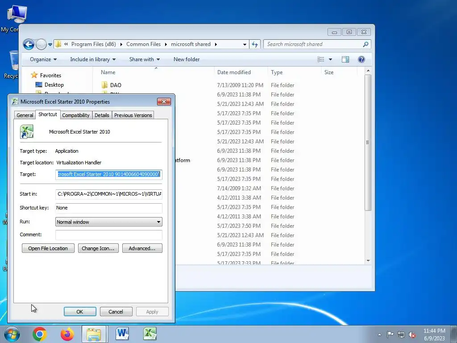Open Google Chrome from taskbar
This screenshot has height=343, width=457.
coord(40,334)
